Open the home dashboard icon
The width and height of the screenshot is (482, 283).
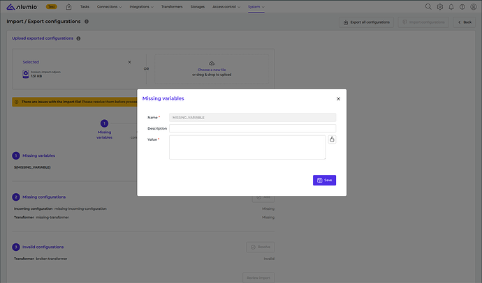pyautogui.click(x=68, y=7)
